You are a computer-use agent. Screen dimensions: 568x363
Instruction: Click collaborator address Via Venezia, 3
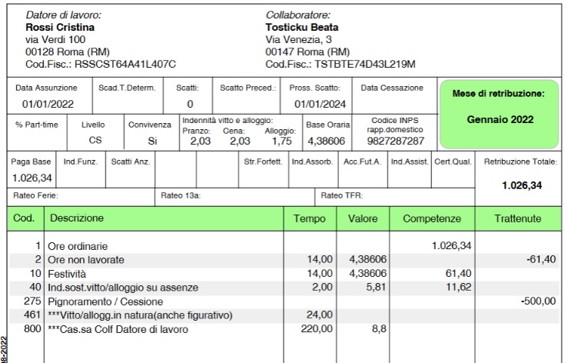click(x=298, y=39)
